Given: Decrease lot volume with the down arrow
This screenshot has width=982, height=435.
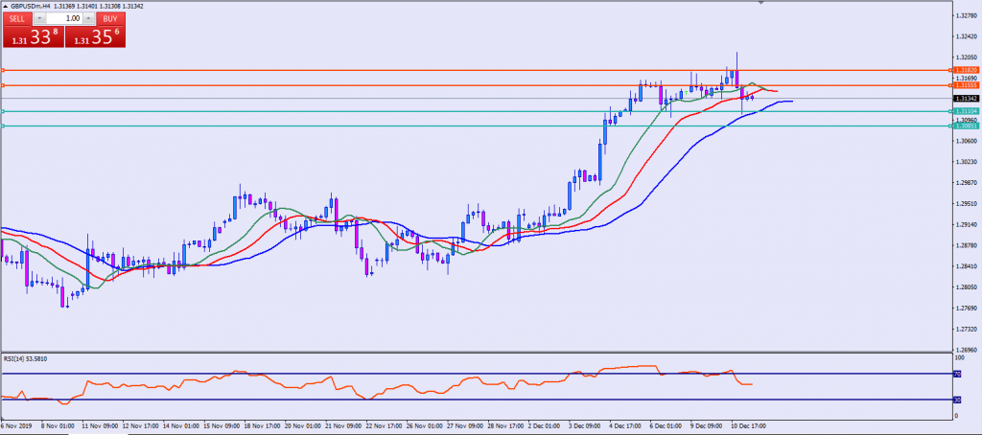Looking at the screenshot, I should 39,18.
